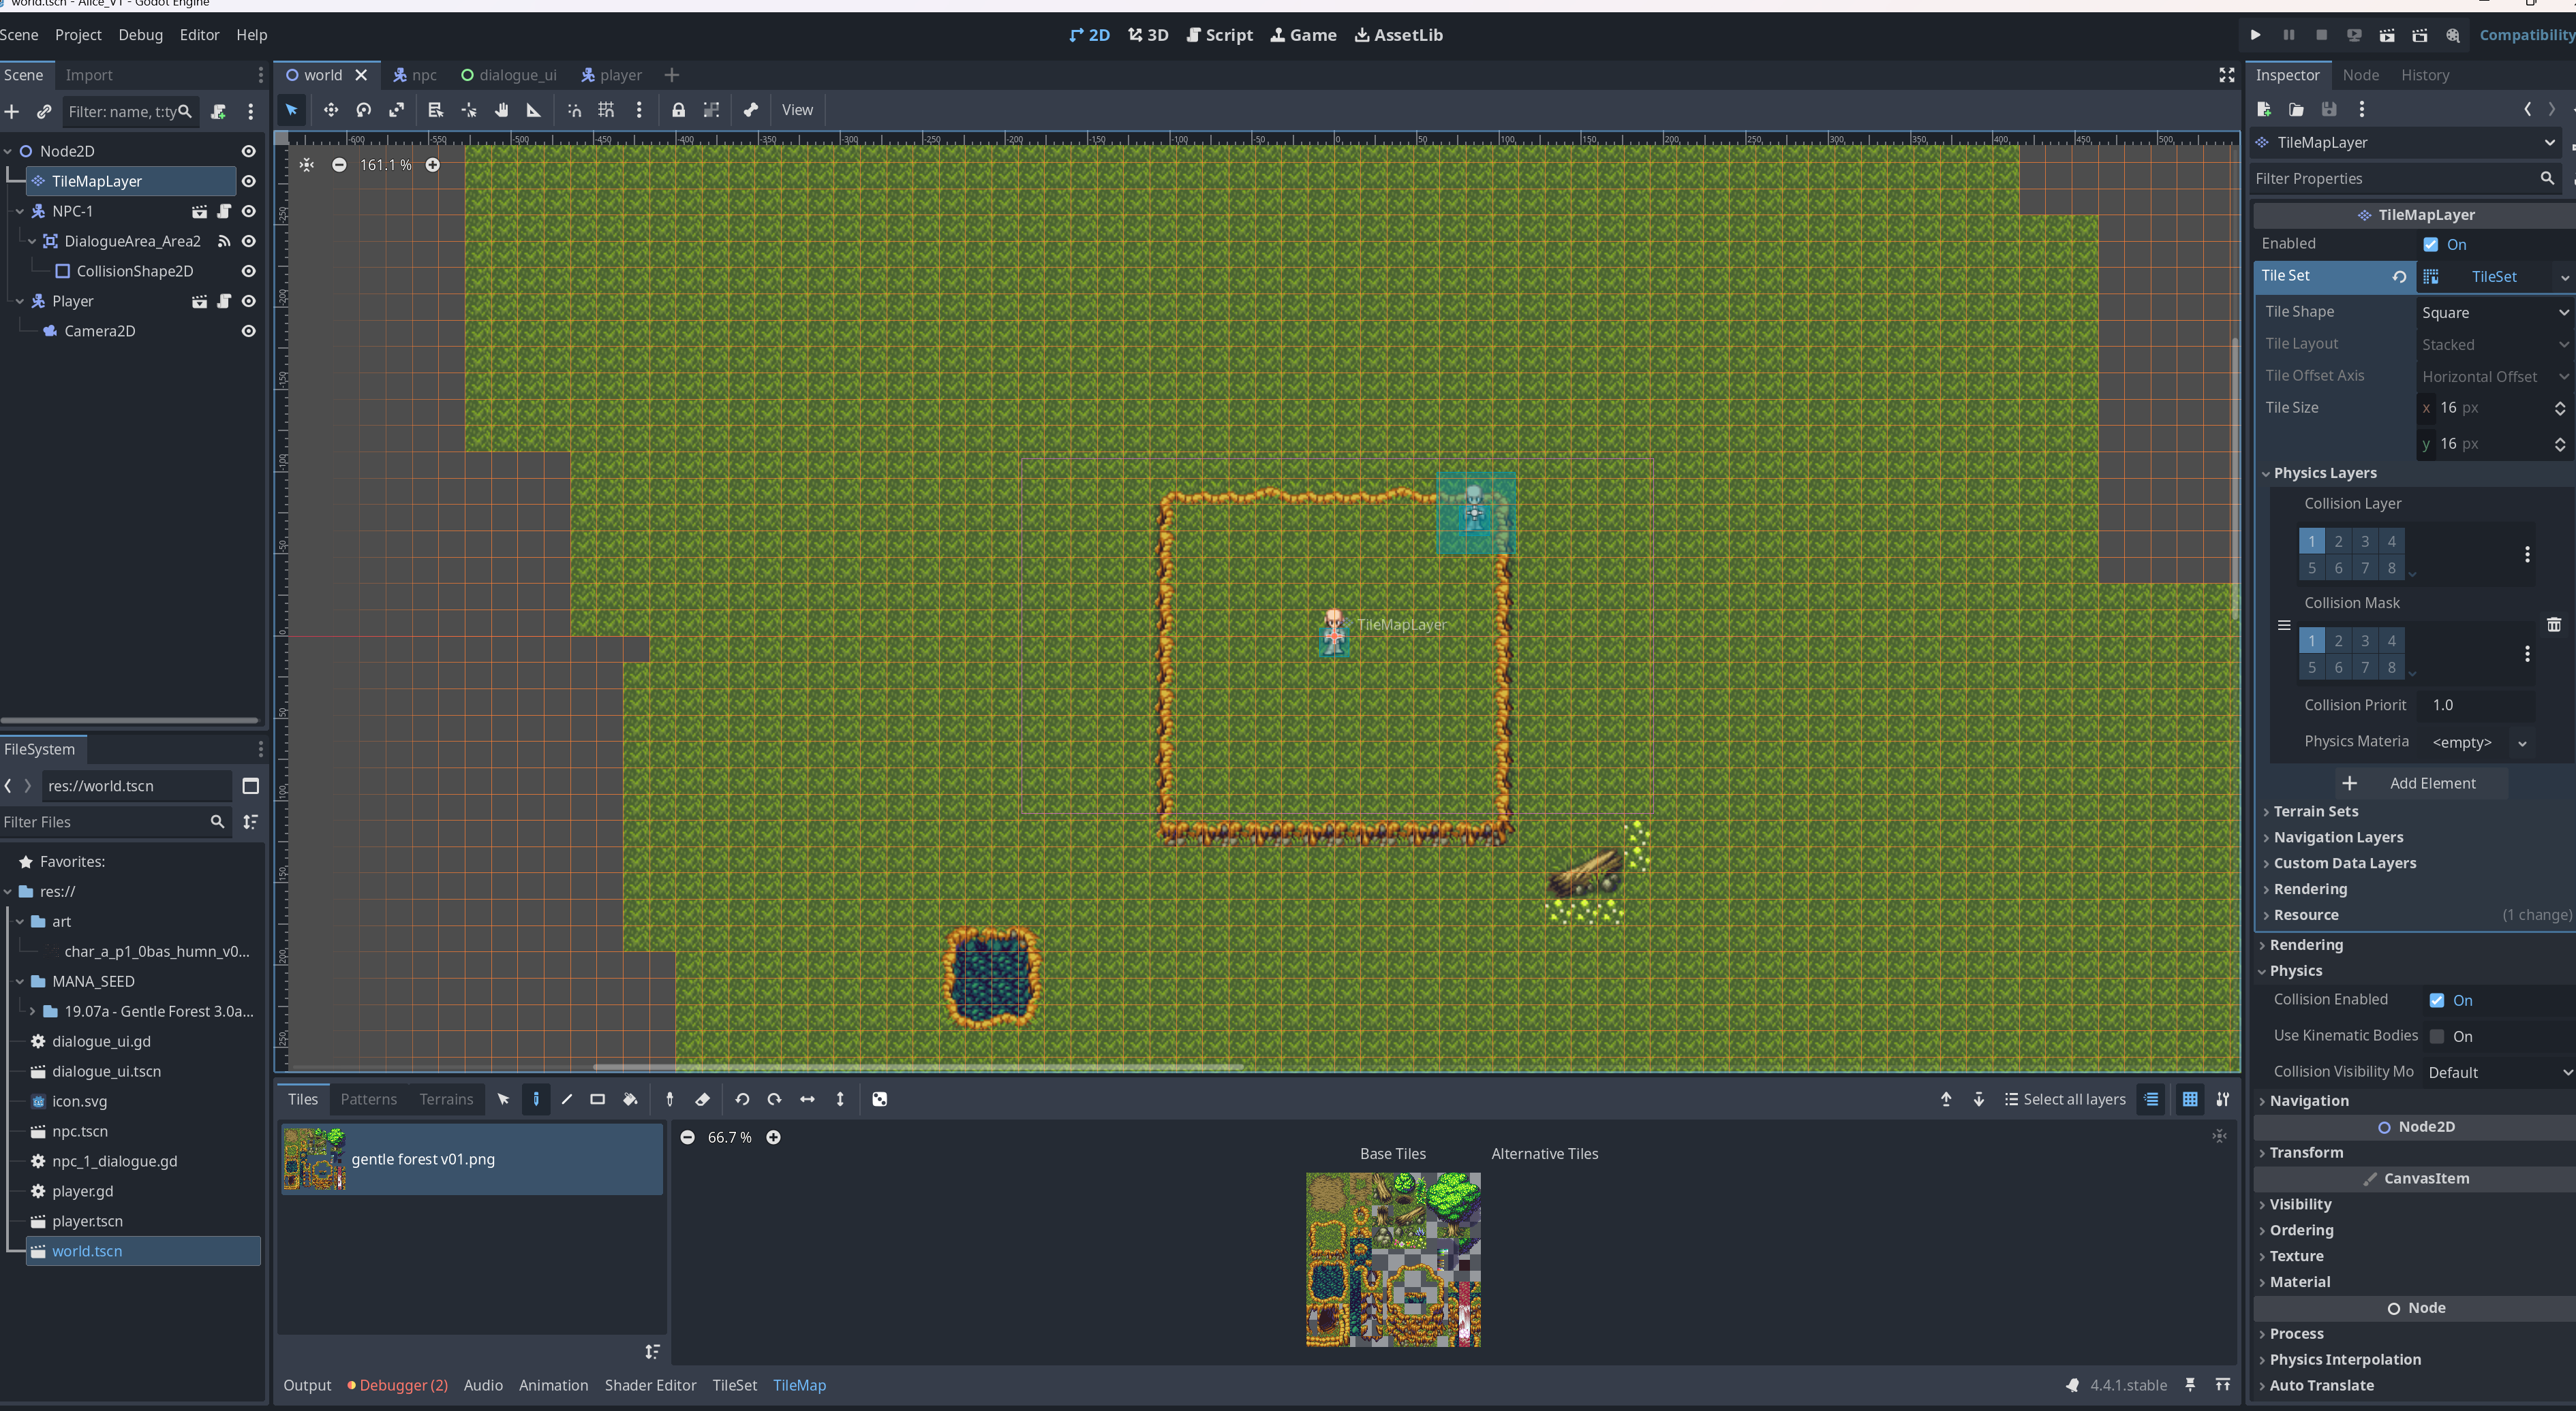The image size is (2576, 1411).
Task: Toggle collision layer bit 3
Action: click(2365, 541)
